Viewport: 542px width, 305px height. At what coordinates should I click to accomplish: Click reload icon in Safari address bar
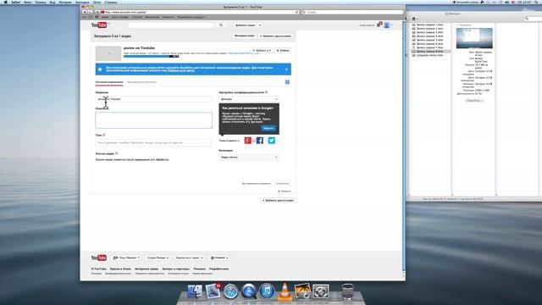(296, 12)
